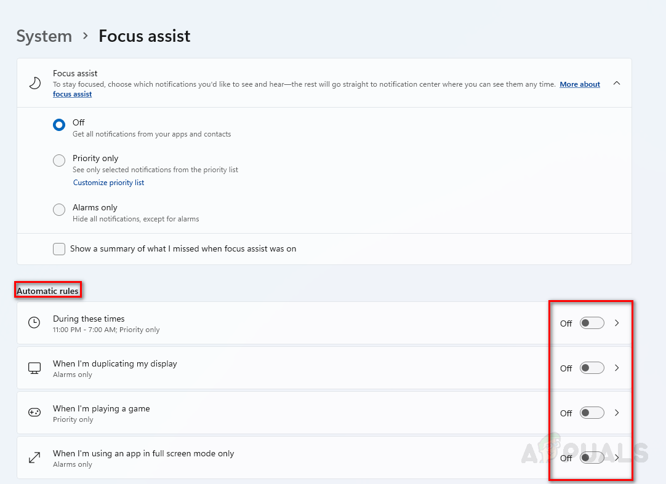Select the Priority only radio option
The height and width of the screenshot is (484, 666).
(x=59, y=161)
